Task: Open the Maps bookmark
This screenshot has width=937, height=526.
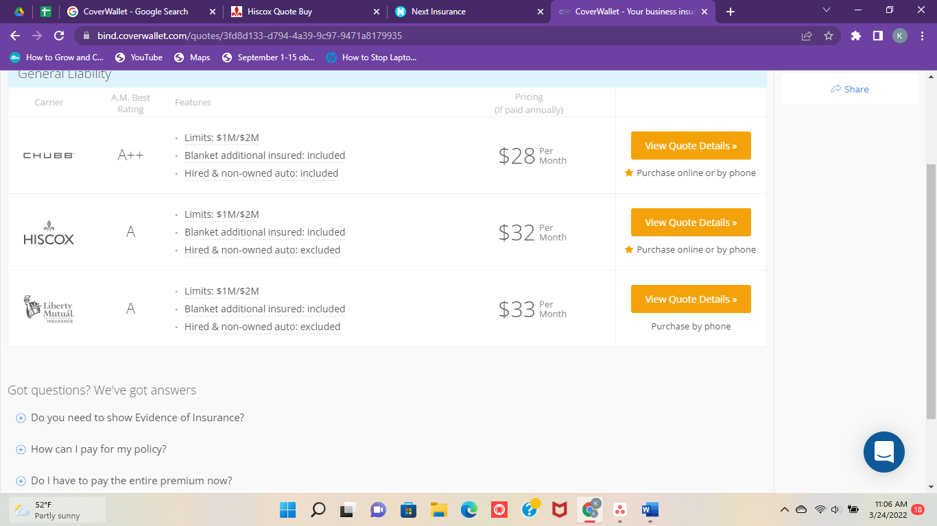Action: coord(192,58)
